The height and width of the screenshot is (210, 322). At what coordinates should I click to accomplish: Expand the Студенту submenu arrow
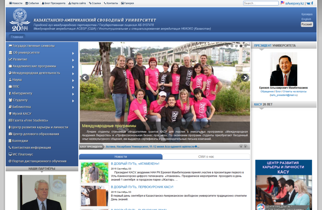[73, 101]
